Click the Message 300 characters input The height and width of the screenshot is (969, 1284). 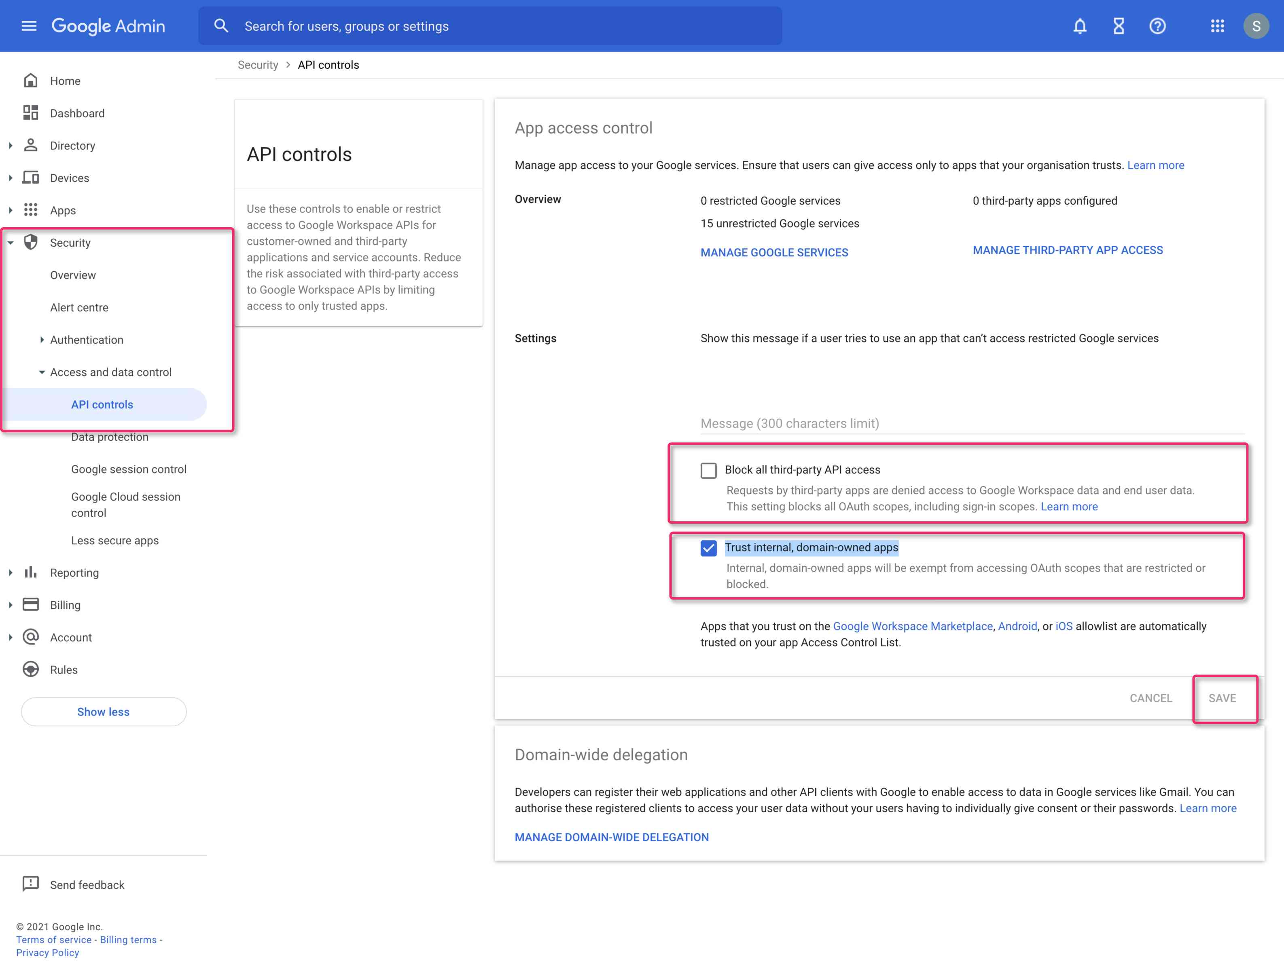pyautogui.click(x=972, y=423)
